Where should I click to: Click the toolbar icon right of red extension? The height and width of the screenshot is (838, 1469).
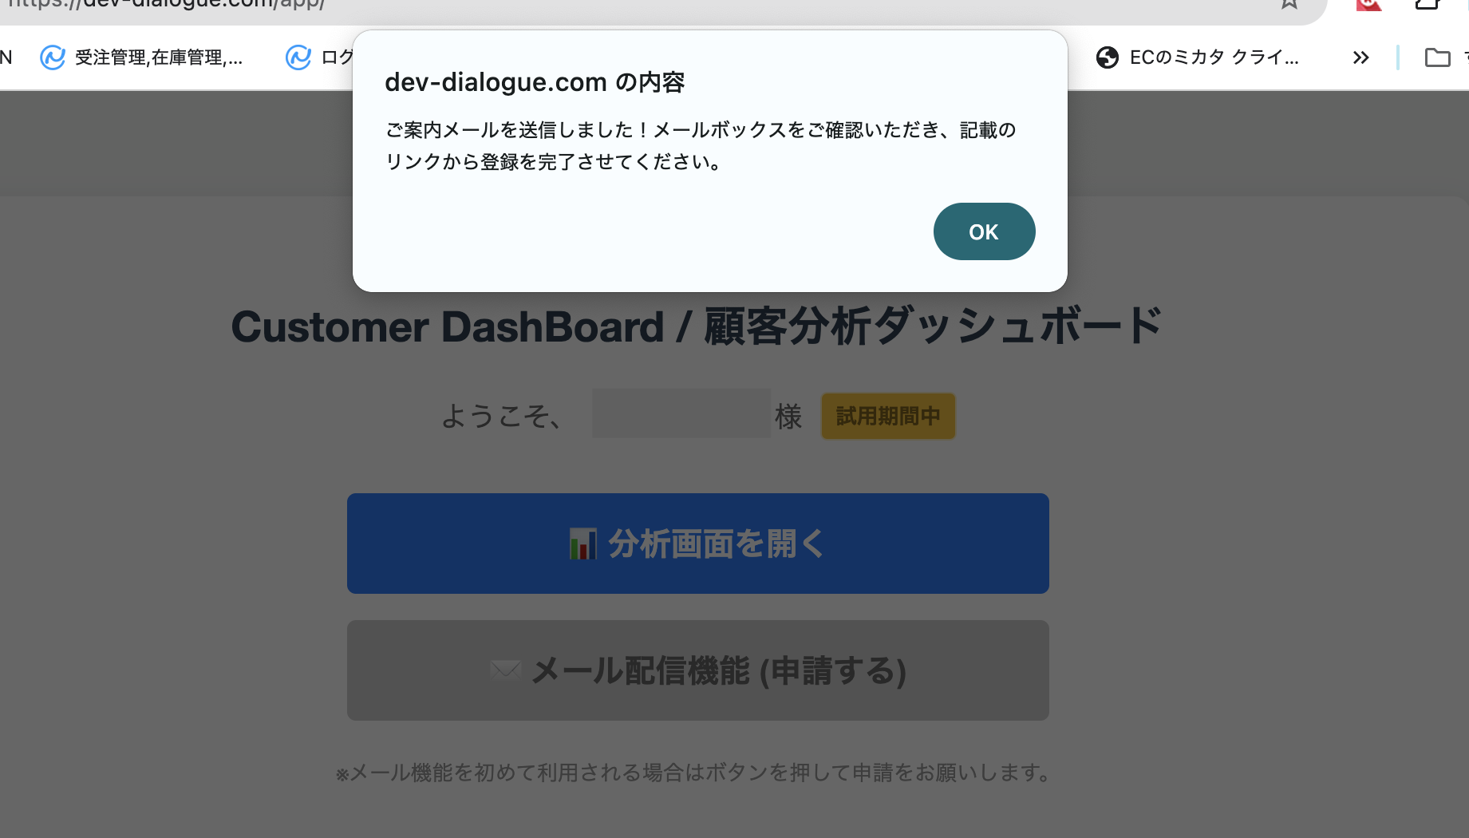tap(1427, 4)
